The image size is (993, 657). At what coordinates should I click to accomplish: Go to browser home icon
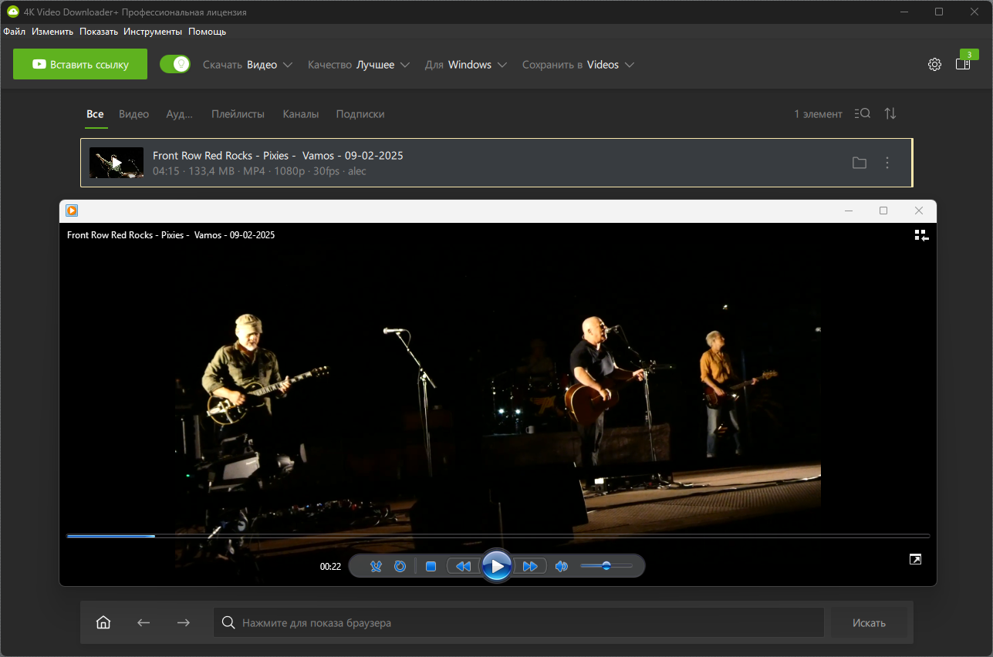coord(103,622)
